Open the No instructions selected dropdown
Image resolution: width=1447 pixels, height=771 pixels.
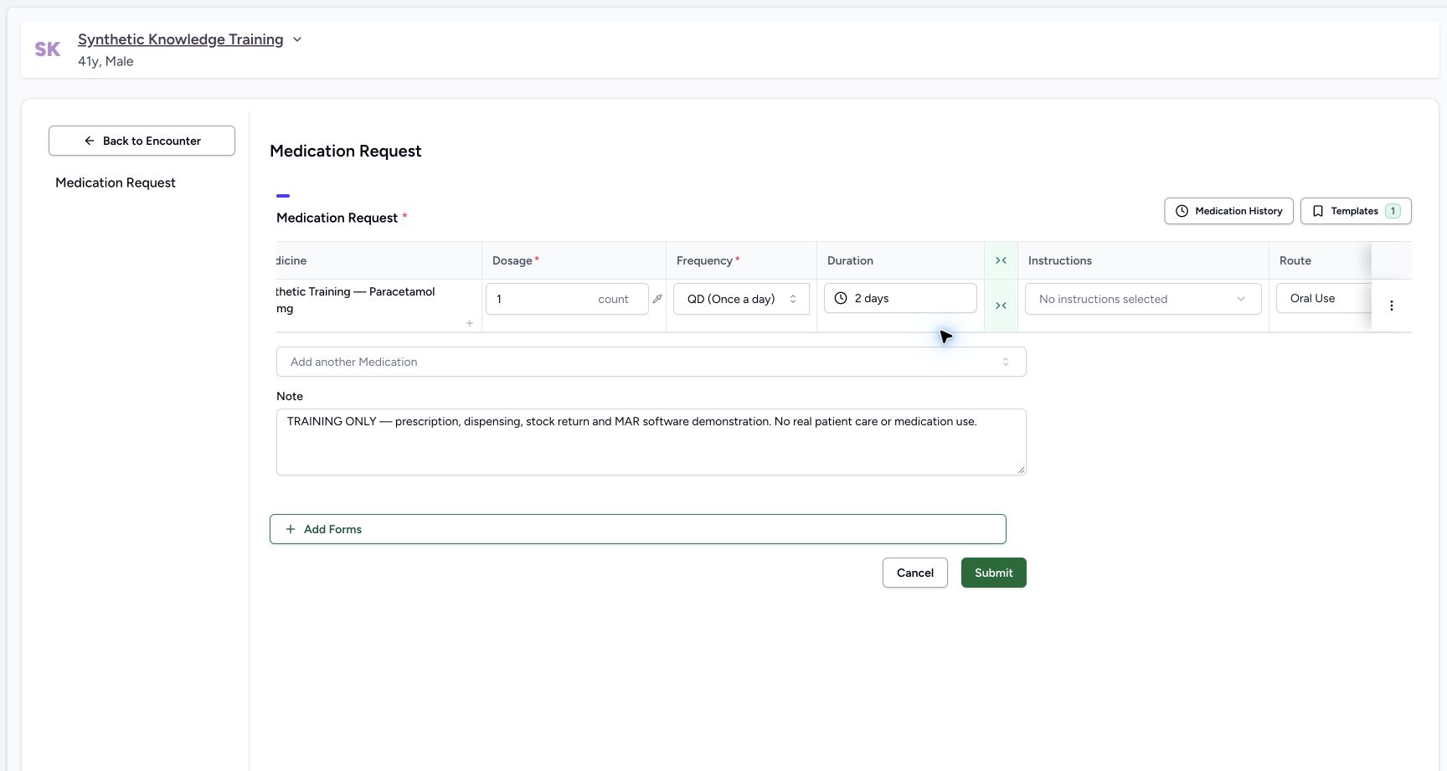pos(1143,299)
